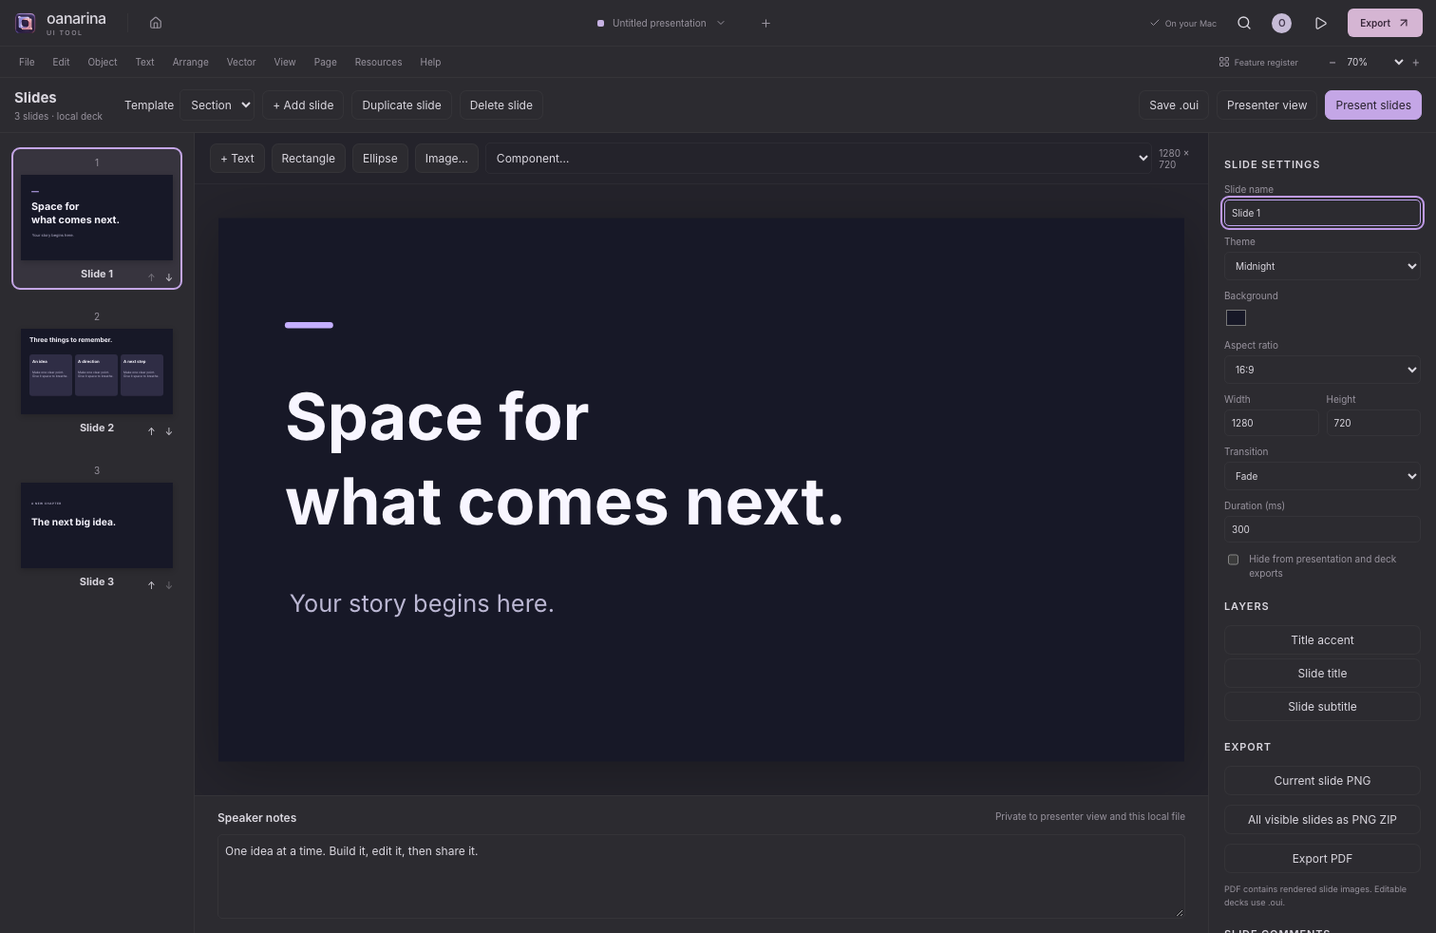Click the oanarina app logo icon

click(26, 23)
